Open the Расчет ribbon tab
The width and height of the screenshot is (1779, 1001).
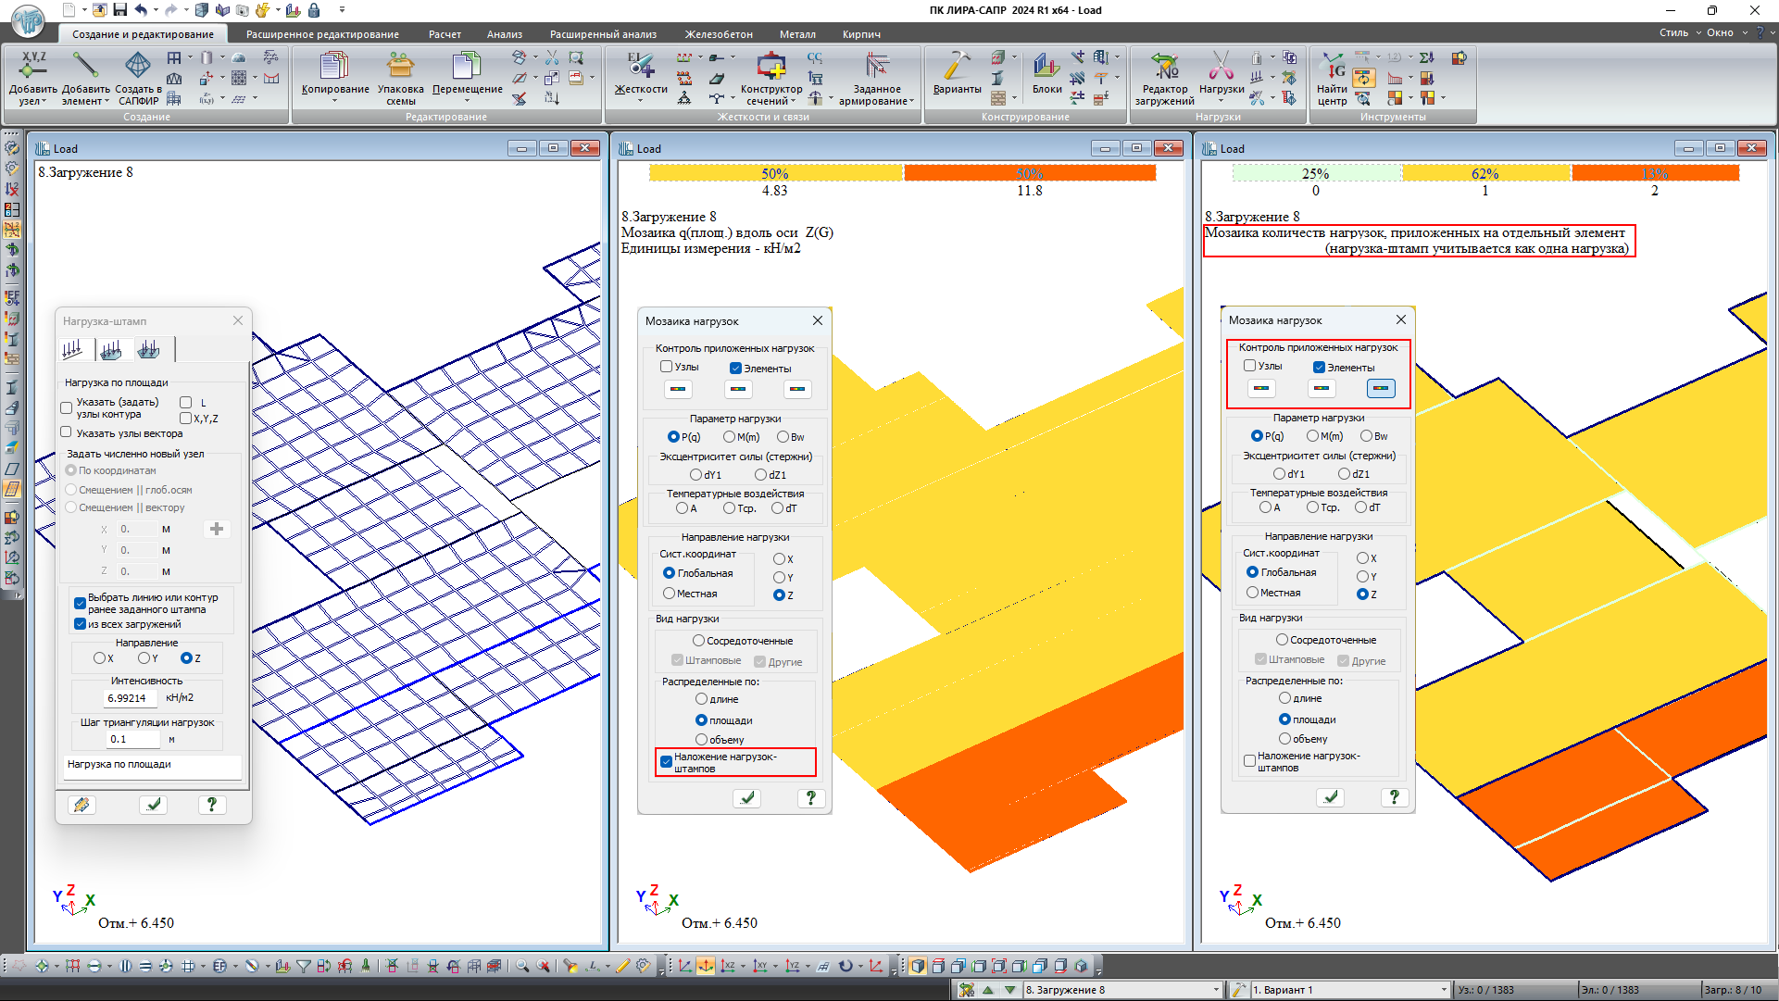(x=445, y=34)
